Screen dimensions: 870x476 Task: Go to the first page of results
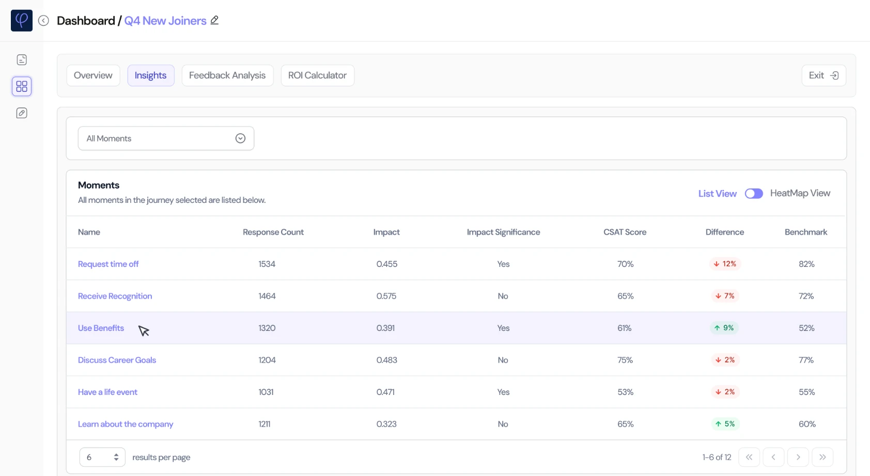tap(749, 457)
